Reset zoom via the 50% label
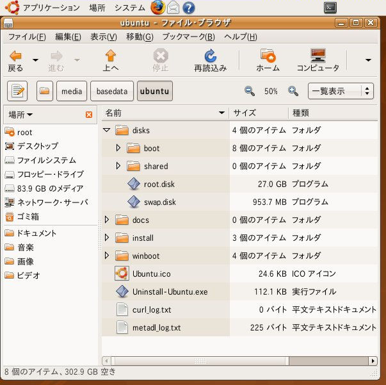The image size is (386, 385). coord(271,92)
